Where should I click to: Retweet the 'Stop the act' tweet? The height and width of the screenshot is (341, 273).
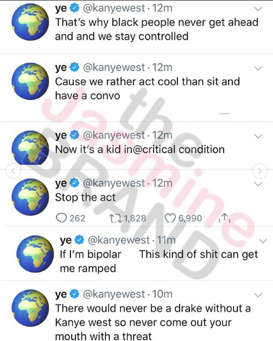click(116, 218)
